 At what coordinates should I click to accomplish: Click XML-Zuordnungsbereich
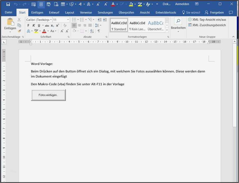click(207, 25)
